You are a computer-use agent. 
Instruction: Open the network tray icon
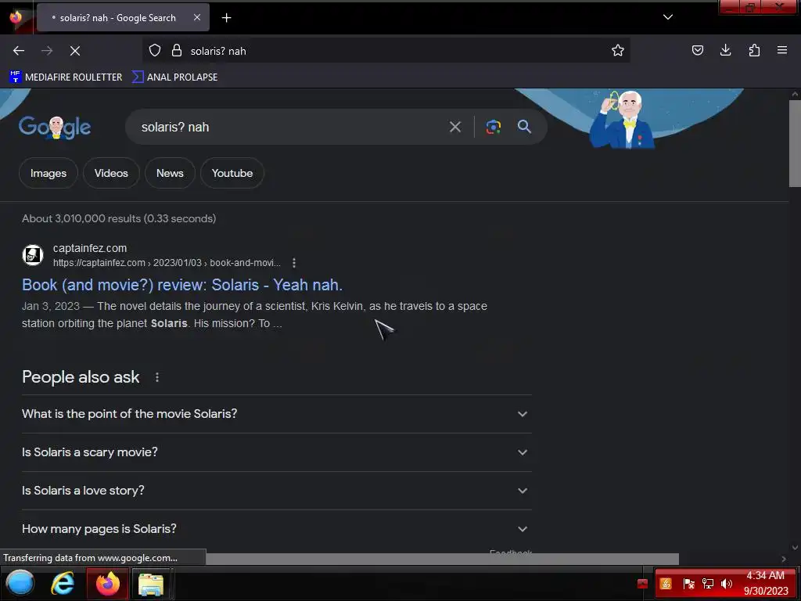708,584
